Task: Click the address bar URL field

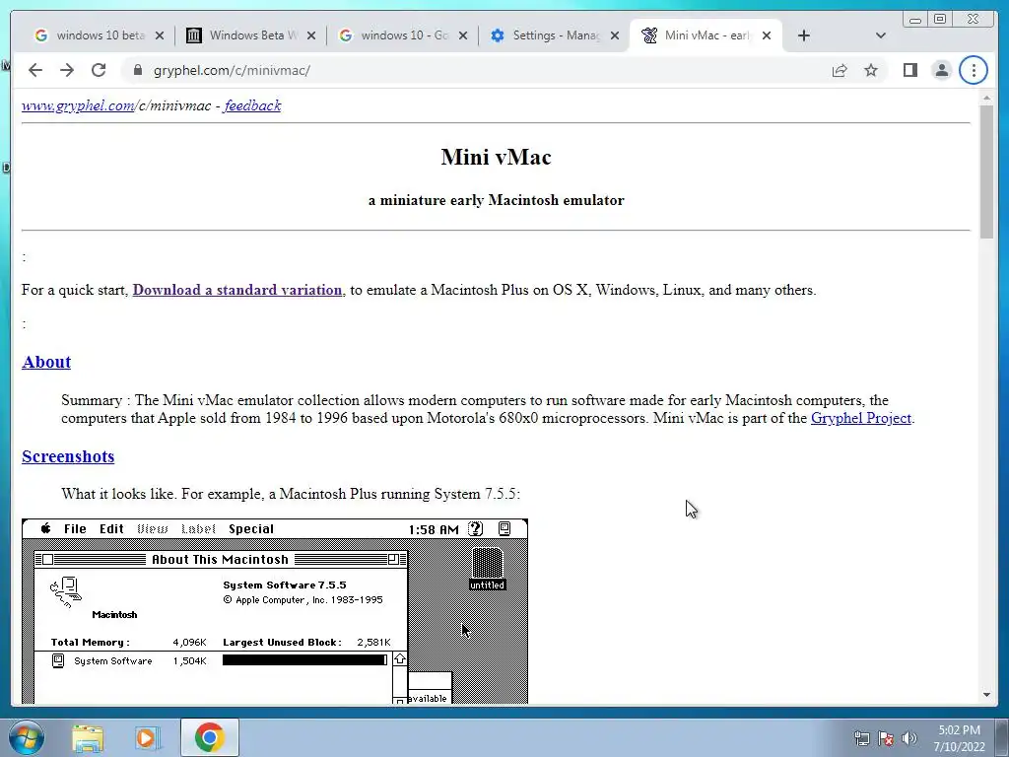Action: coord(476,70)
